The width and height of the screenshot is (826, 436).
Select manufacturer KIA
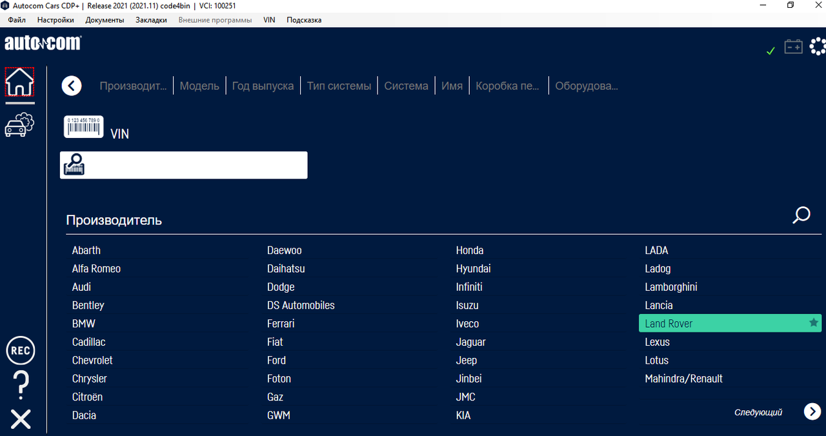coord(463,415)
